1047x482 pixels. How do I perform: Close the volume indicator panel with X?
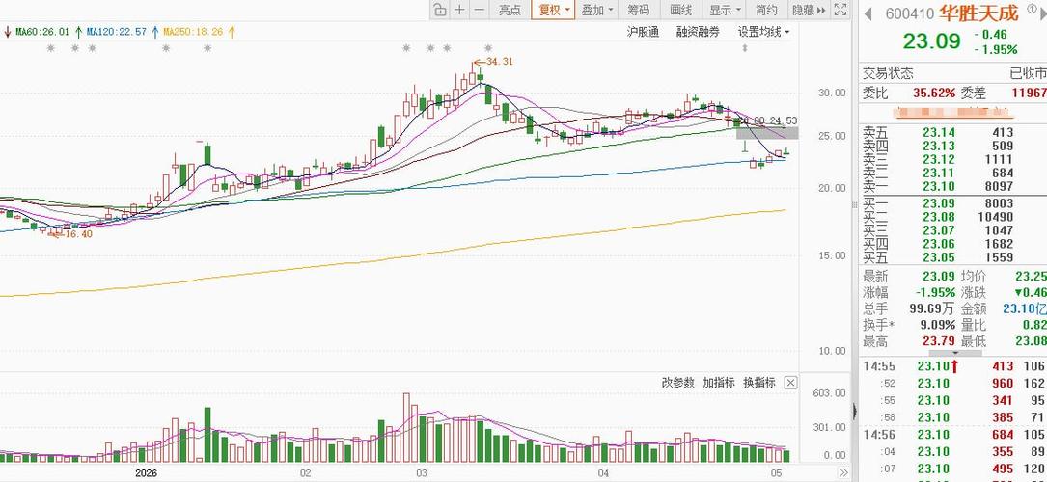(x=790, y=383)
